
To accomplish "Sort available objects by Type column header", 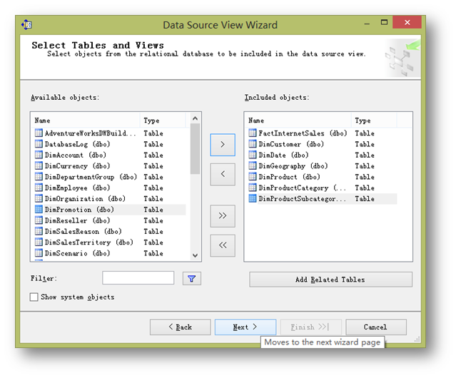I will pyautogui.click(x=163, y=121).
